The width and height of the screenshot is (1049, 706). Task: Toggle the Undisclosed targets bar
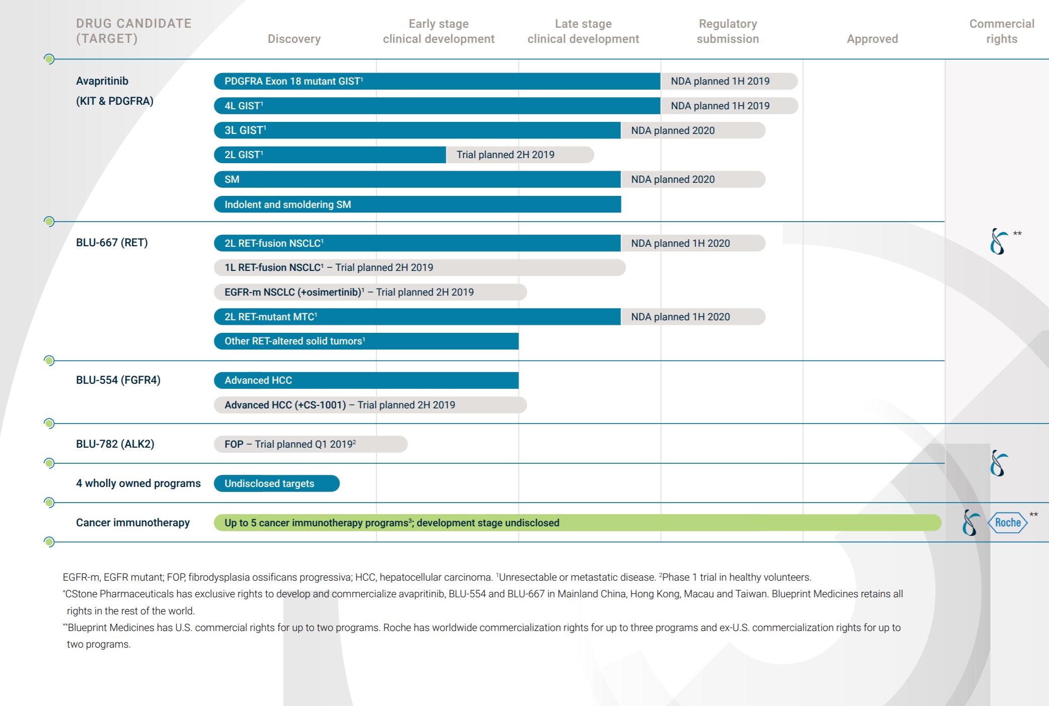click(277, 483)
